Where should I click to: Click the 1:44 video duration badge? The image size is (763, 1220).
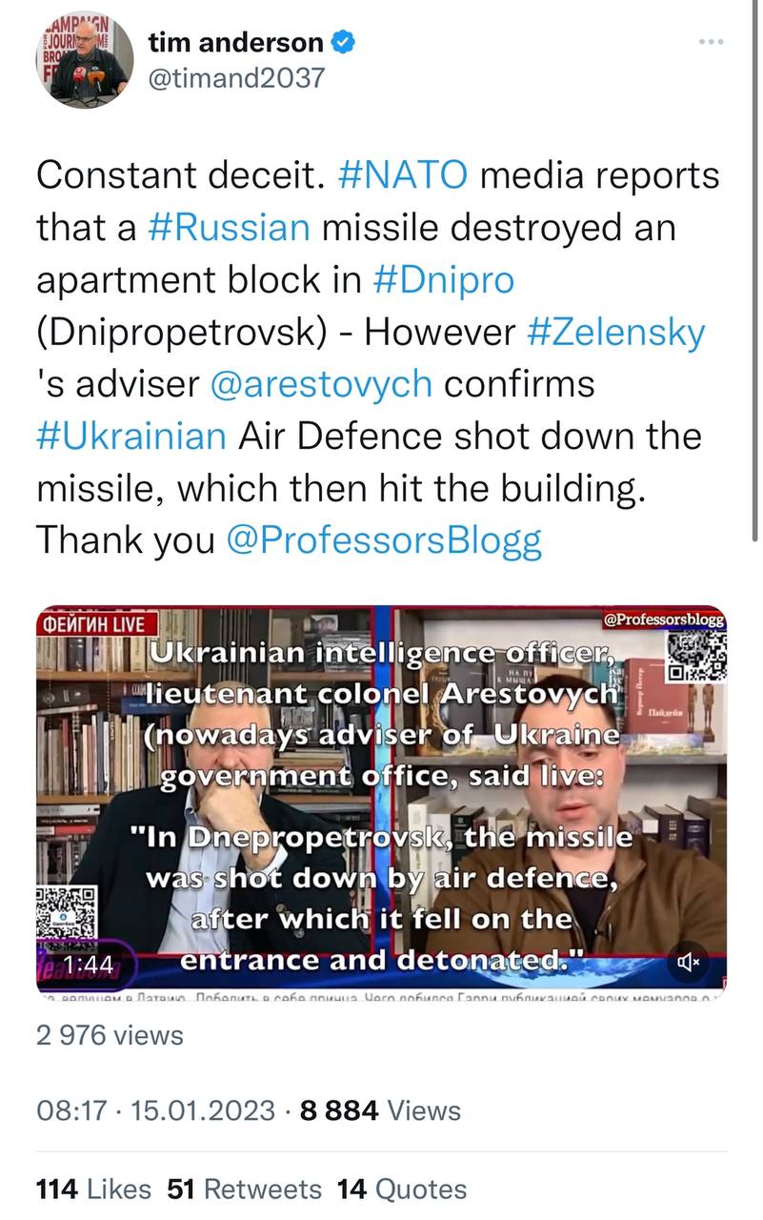[x=88, y=964]
